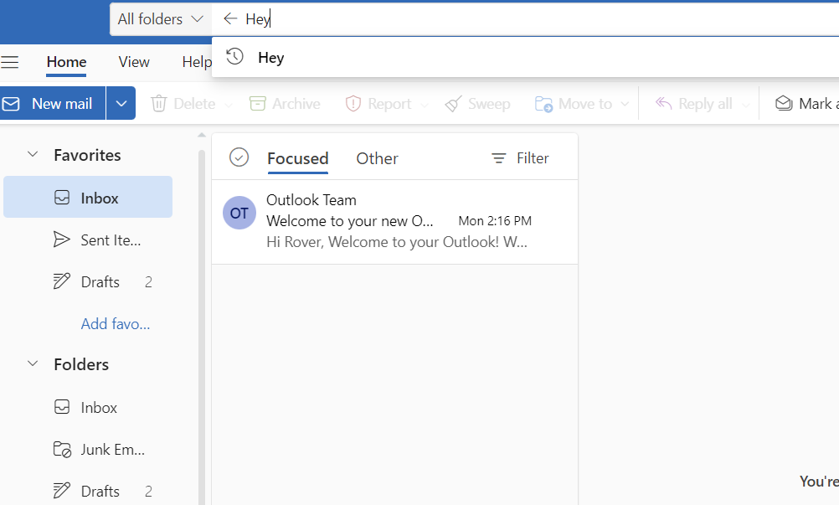Viewport: 839px width, 505px height.
Task: Click the folder pane vertical scrollbar
Action: [x=202, y=327]
